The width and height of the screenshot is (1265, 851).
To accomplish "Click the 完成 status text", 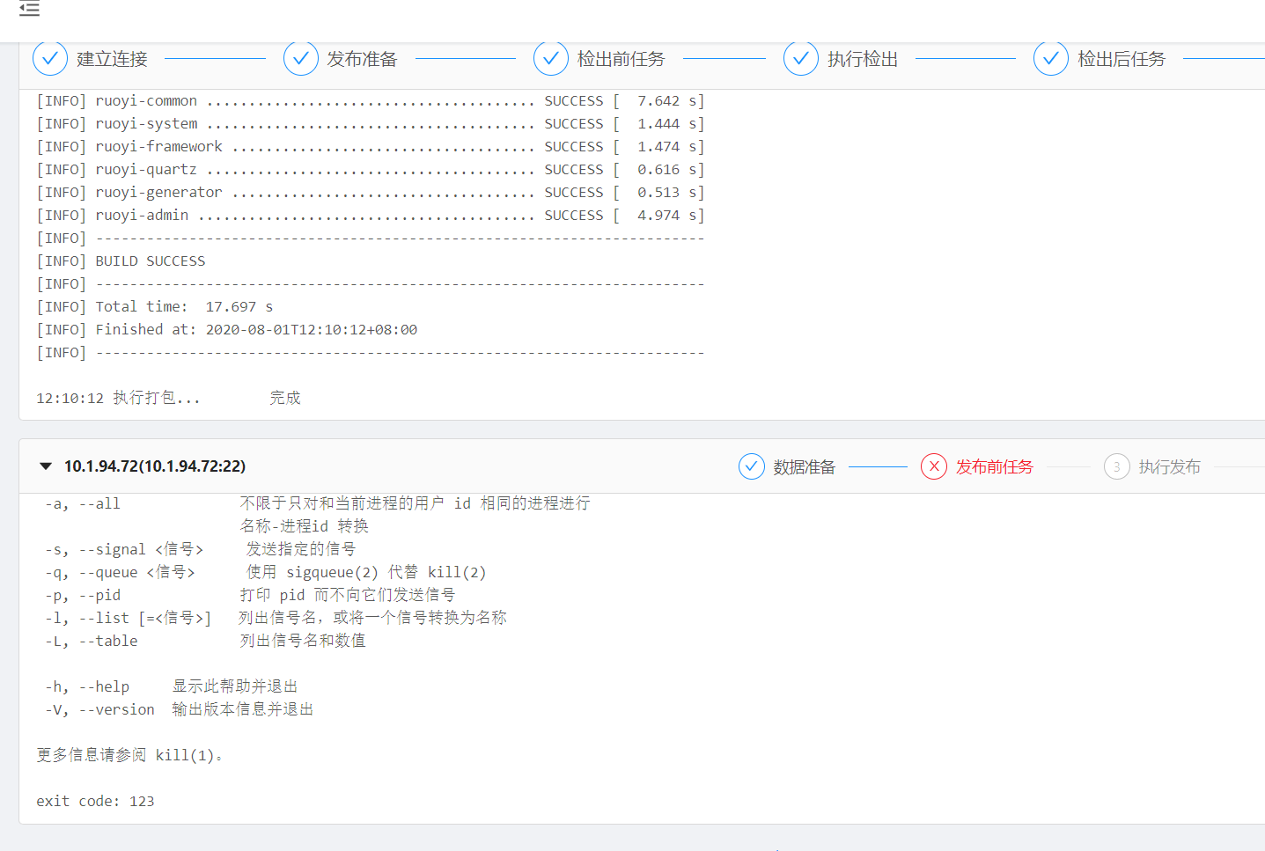I will click(285, 398).
